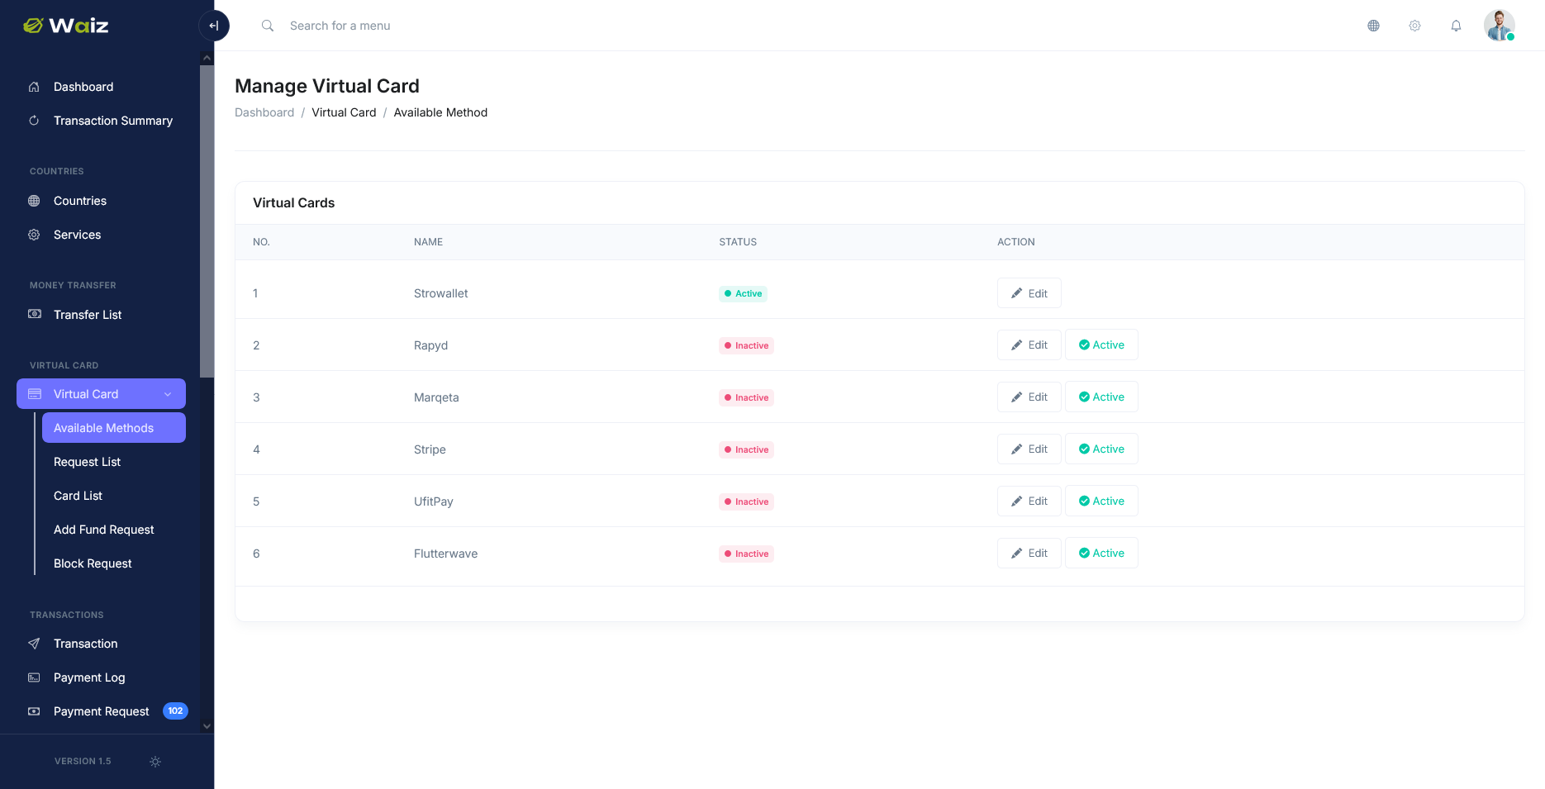Screen dimensions: 1545x789
Task: Click the Marqeta name cell
Action: pos(436,397)
